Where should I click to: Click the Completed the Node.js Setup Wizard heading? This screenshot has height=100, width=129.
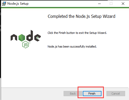[82, 16]
